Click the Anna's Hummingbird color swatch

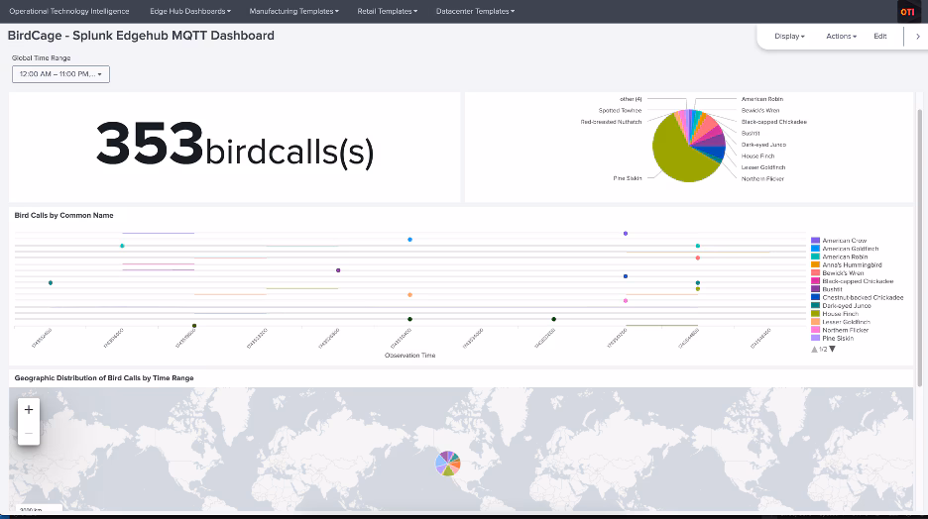tap(815, 265)
